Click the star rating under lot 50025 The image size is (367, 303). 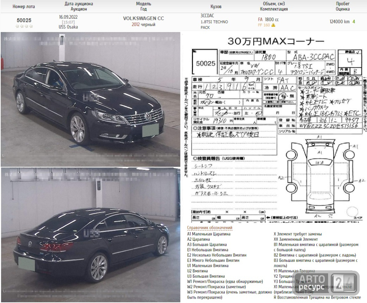point(24,26)
